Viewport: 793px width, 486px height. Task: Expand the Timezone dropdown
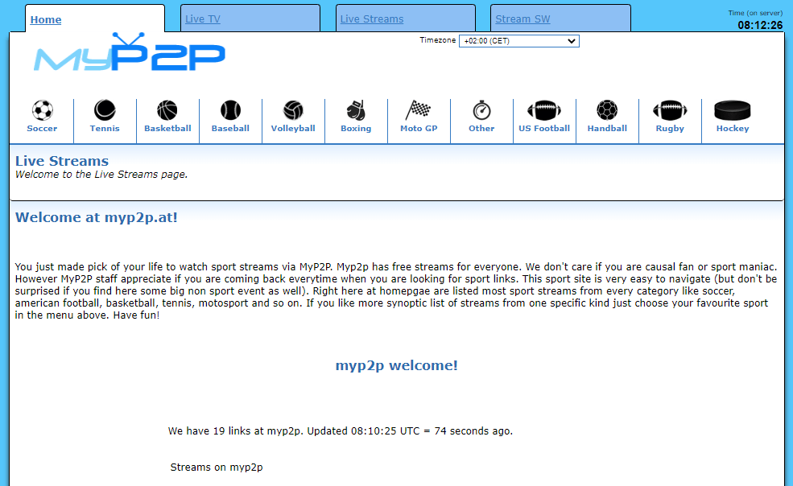point(518,41)
